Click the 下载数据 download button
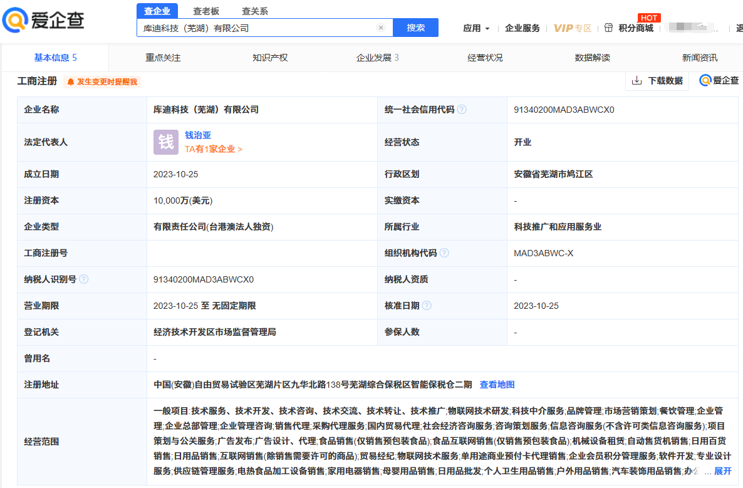 pyautogui.click(x=657, y=81)
